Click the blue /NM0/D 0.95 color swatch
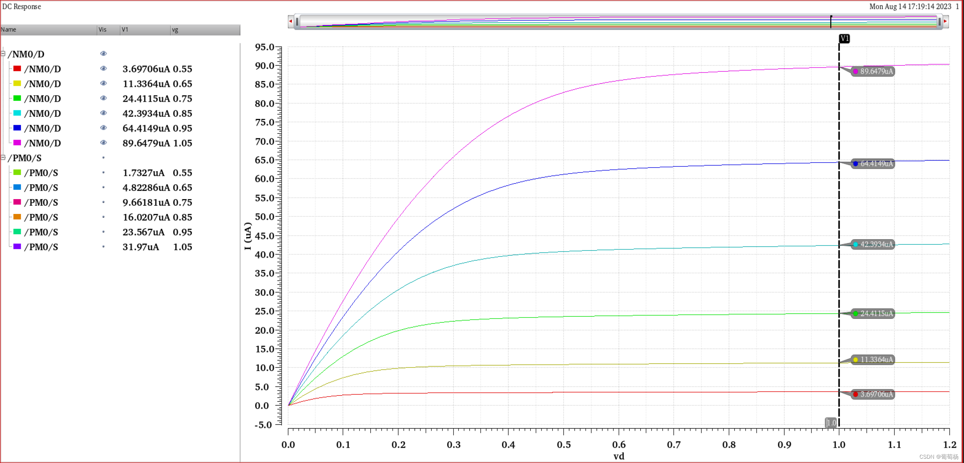Viewport: 964px width, 463px height. point(17,128)
